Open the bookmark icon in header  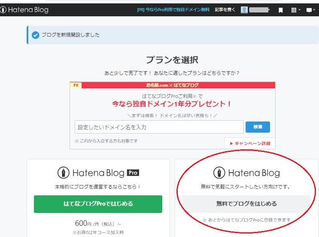pos(280,10)
